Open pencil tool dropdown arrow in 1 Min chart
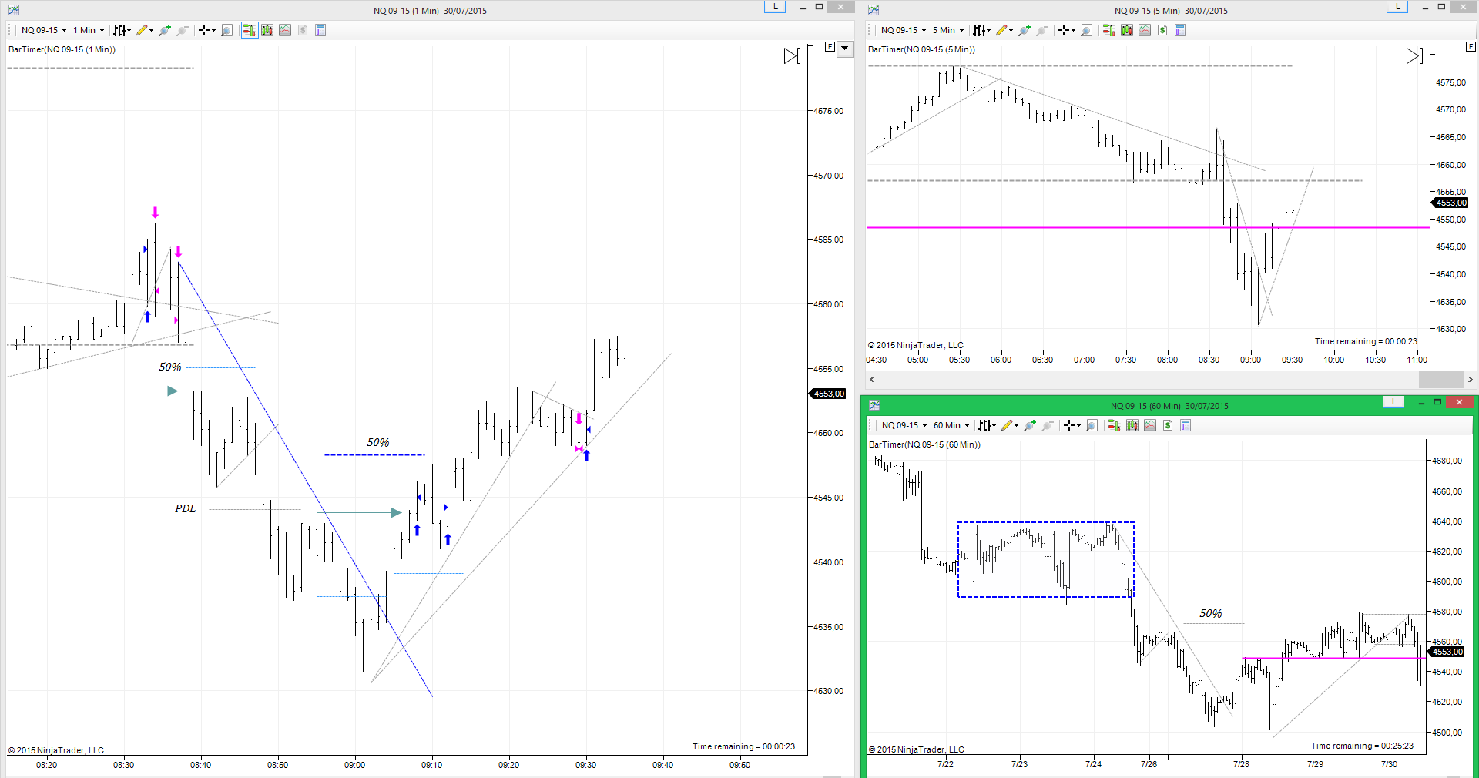 (151, 31)
